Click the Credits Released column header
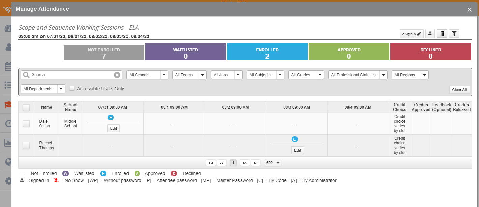 pos(462,107)
